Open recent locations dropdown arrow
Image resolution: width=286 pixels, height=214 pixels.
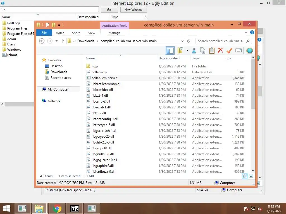point(56,41)
